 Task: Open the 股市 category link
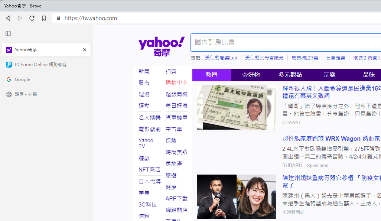(144, 83)
